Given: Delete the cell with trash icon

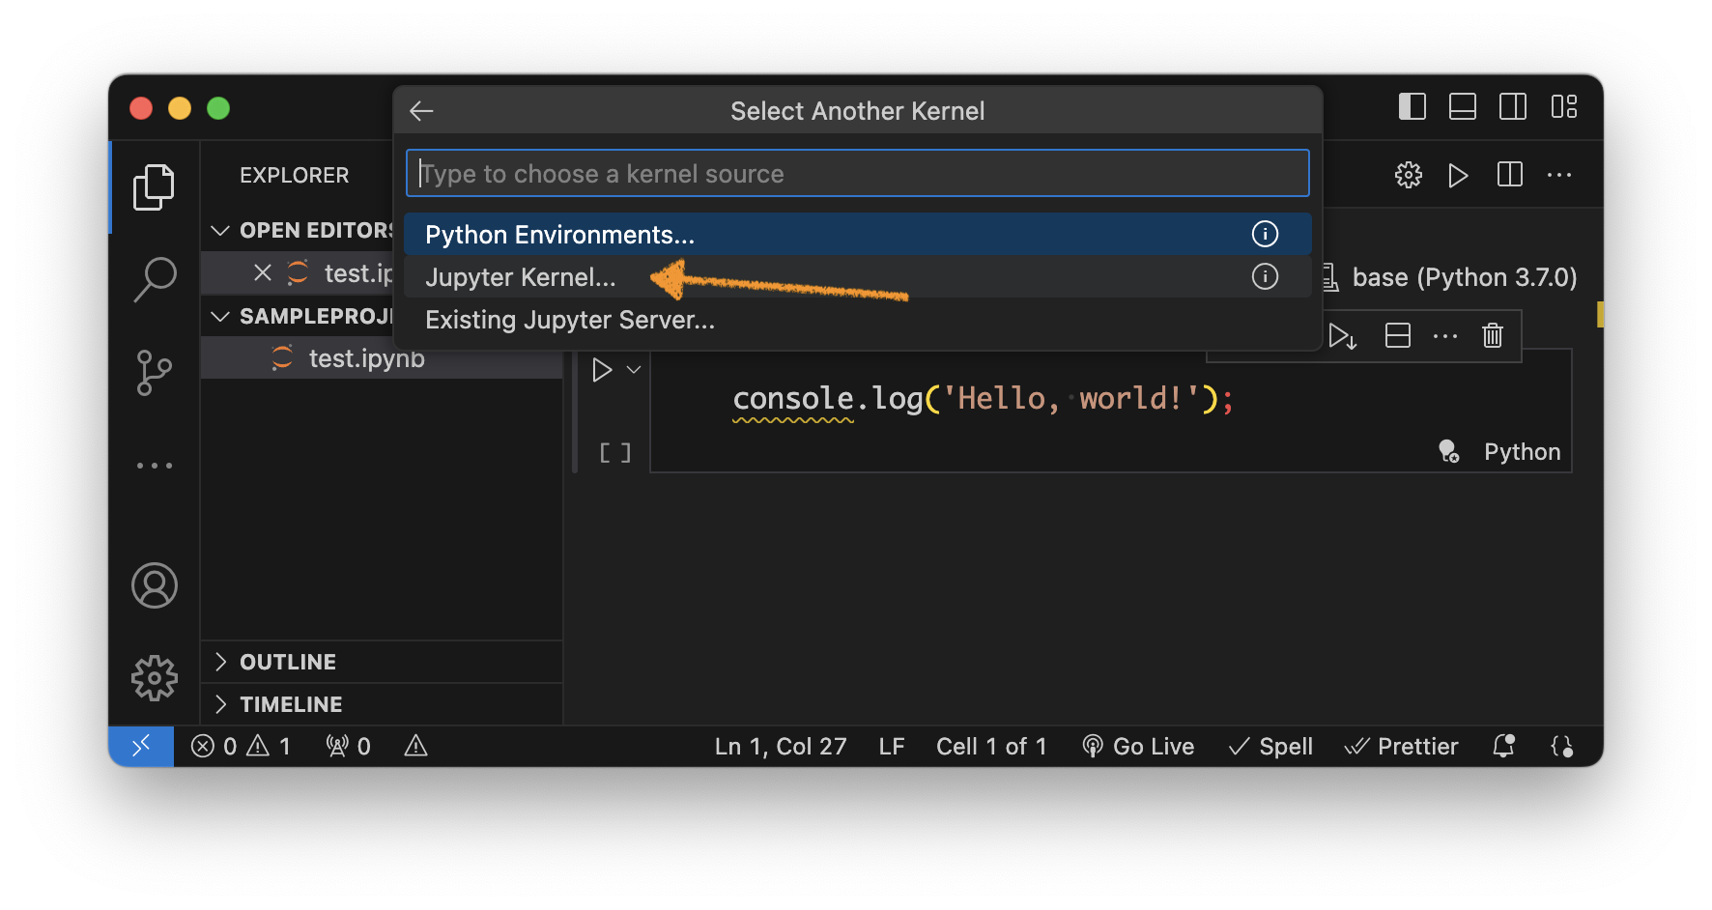Looking at the screenshot, I should coord(1493,335).
